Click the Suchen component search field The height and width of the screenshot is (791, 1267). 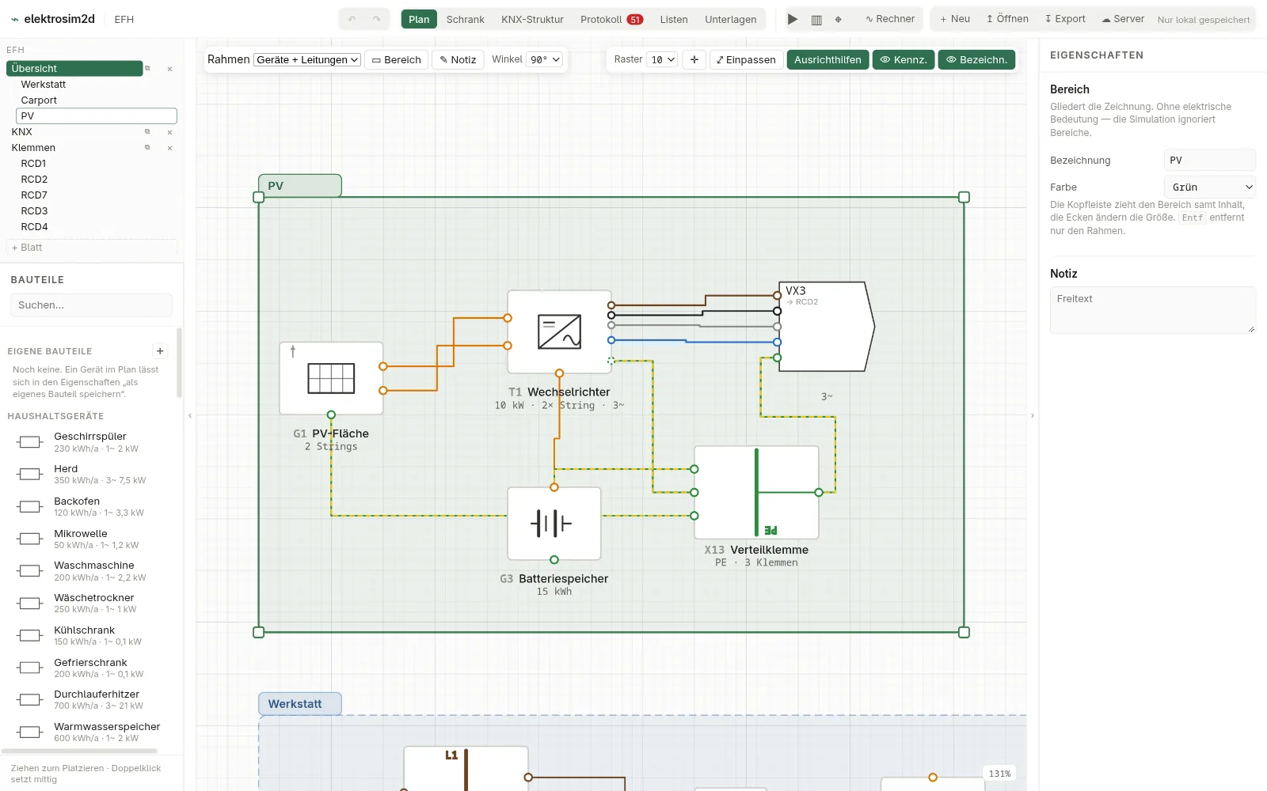(x=91, y=305)
